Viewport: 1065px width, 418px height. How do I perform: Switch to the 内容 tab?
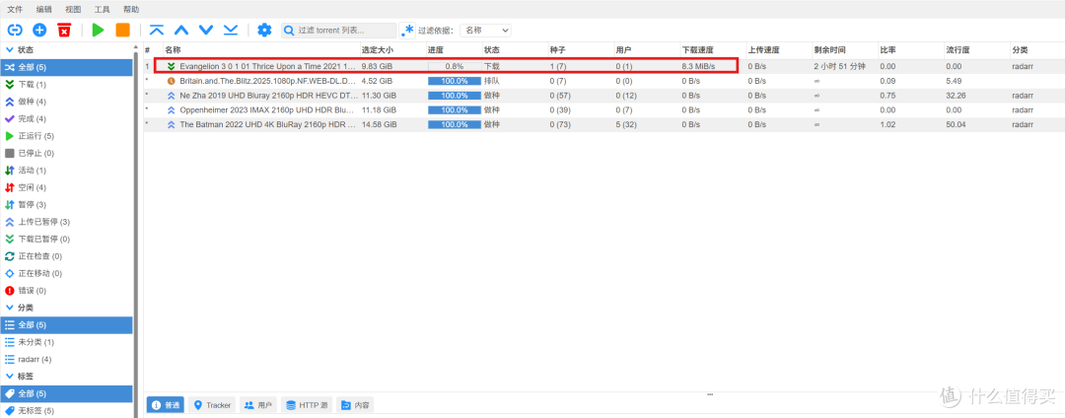[355, 405]
